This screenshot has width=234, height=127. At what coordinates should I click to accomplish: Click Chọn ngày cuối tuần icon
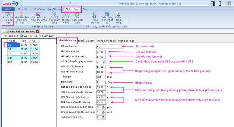pos(77,18)
